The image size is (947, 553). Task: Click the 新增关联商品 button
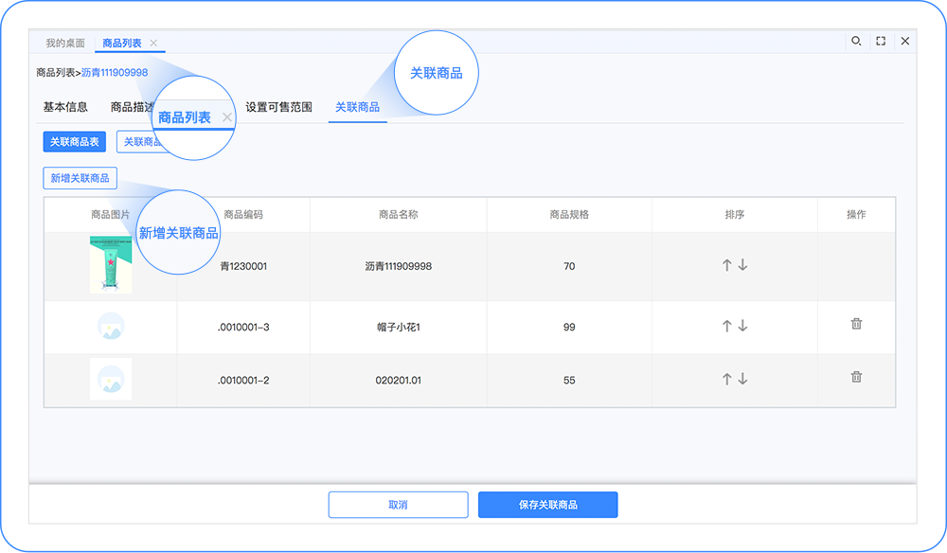(80, 178)
